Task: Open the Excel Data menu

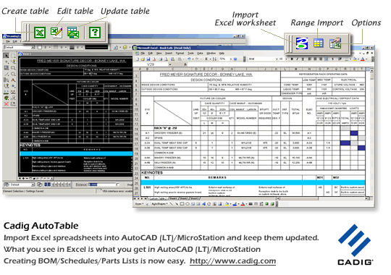Action: pyautogui.click(x=200, y=54)
